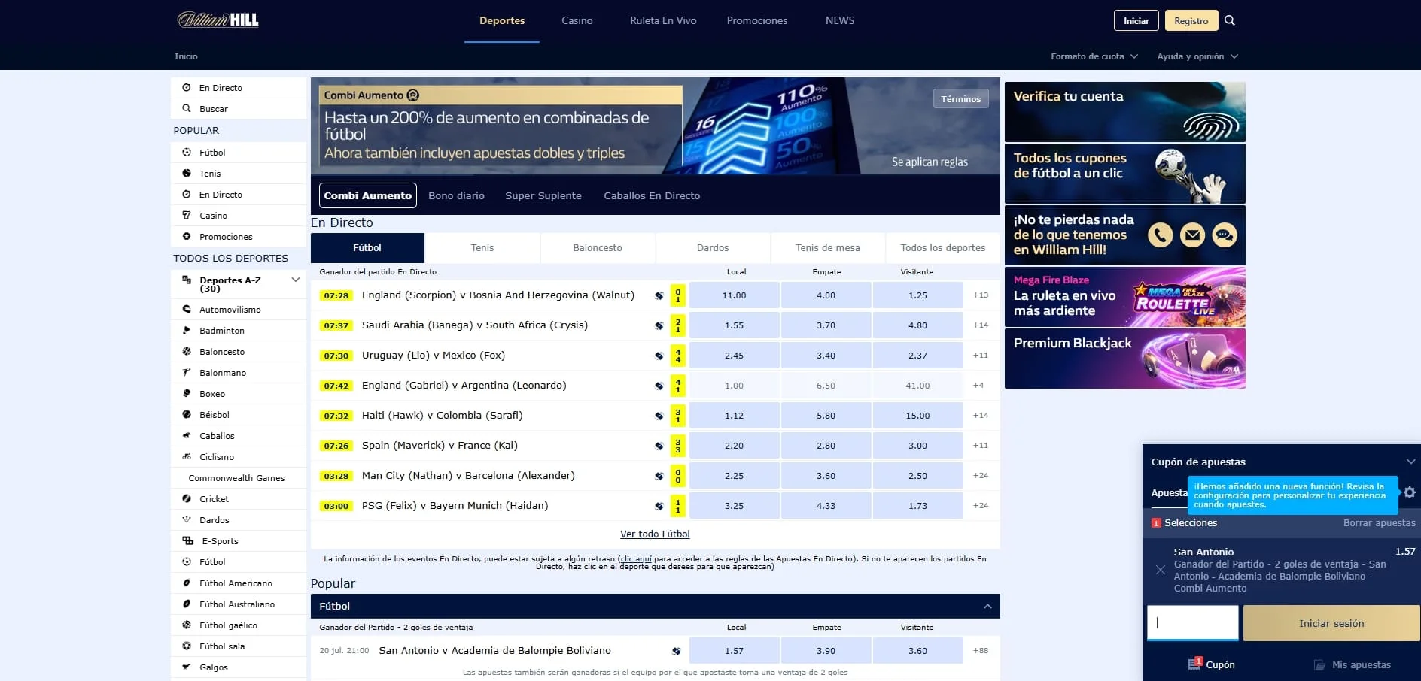Viewport: 1421px width, 681px height.
Task: Click Borrar apuestas in bet slip
Action: coord(1379,523)
